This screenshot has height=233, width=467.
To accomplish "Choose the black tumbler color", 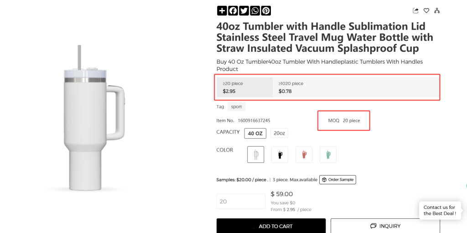I will click(x=280, y=155).
